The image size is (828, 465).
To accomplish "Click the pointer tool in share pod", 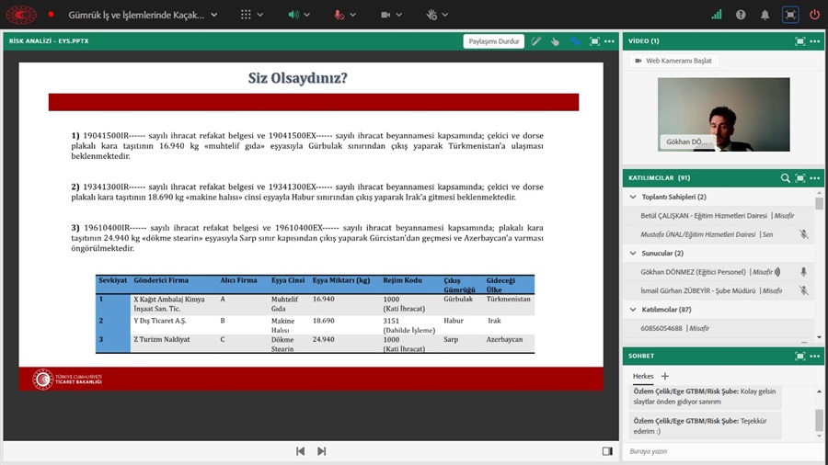I will point(555,41).
